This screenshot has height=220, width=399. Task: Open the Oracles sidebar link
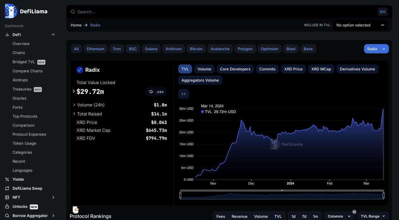pos(19,98)
